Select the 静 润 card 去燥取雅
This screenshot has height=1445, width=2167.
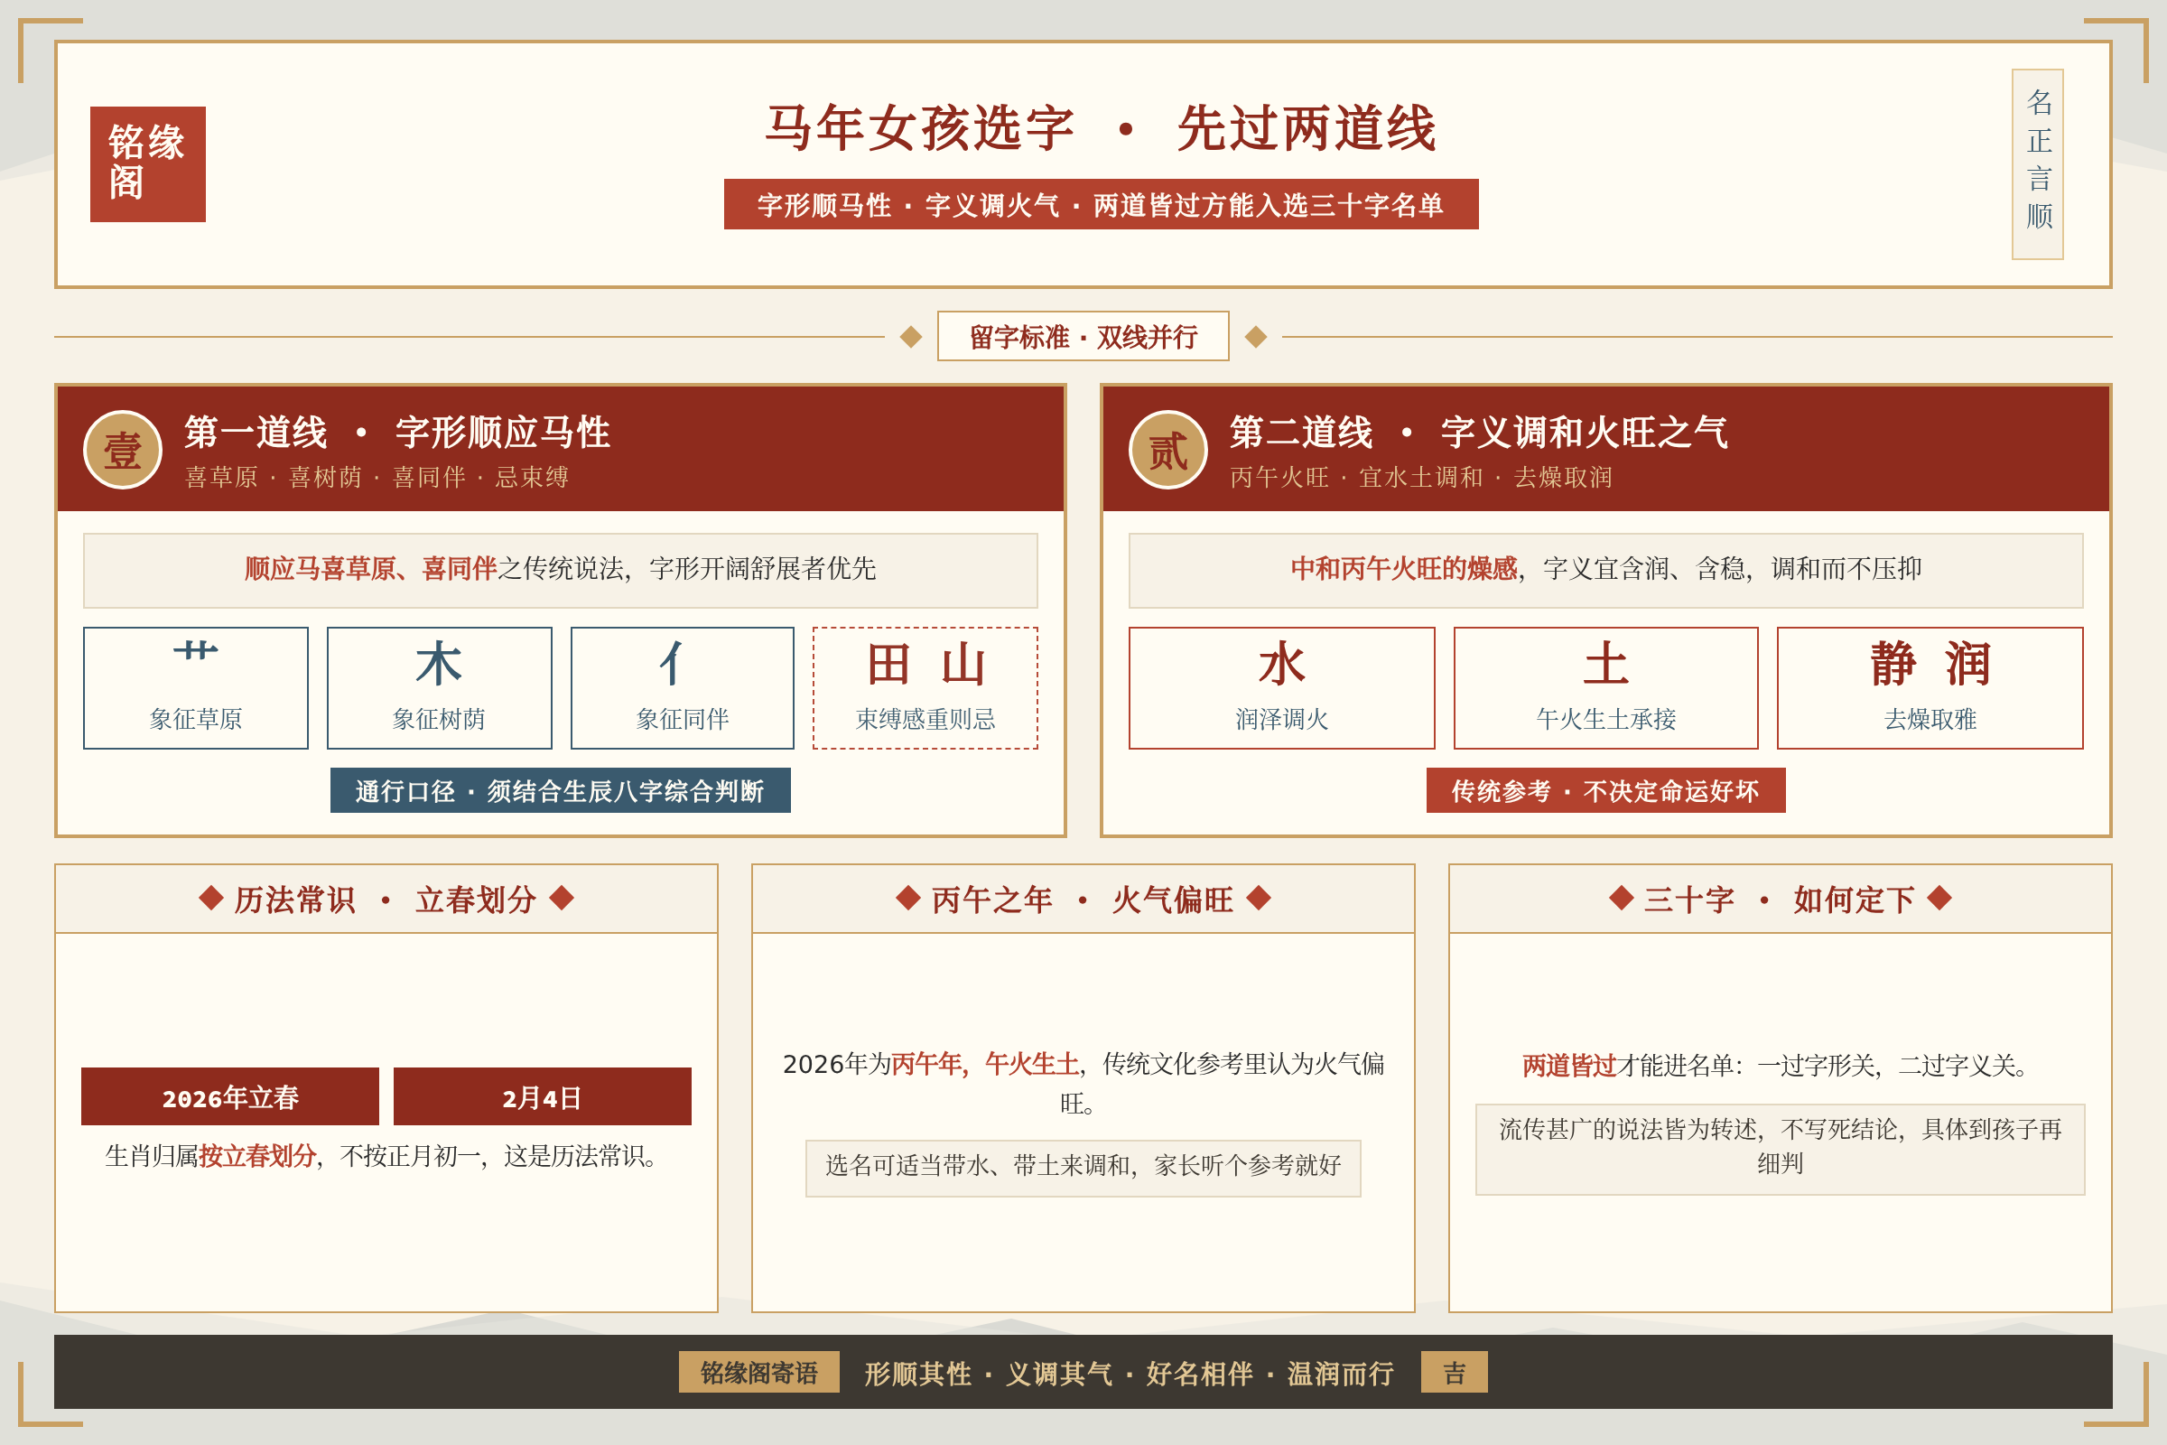click(1930, 687)
